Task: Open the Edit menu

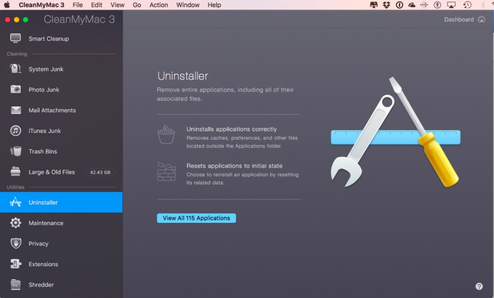Action: tap(96, 5)
